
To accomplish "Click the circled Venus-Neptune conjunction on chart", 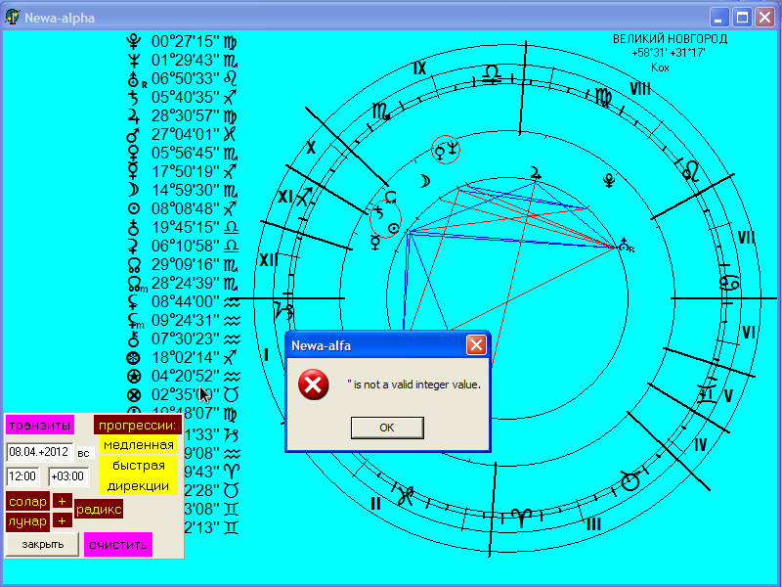I will click(x=446, y=150).
